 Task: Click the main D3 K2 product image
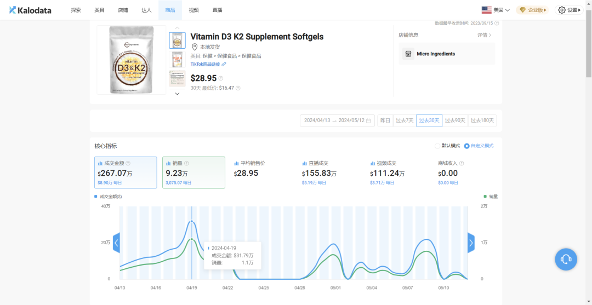[x=132, y=60]
